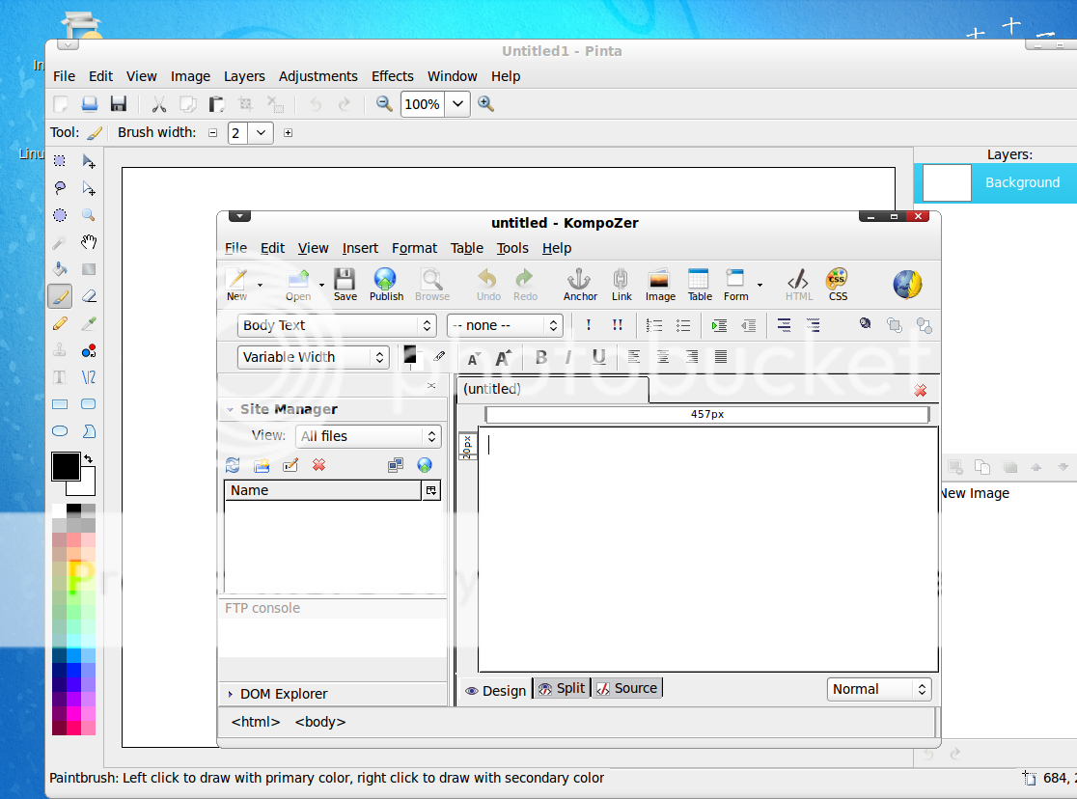The image size is (1077, 799).
Task: Click Zoom in icon in Pinta toolbar
Action: pyautogui.click(x=485, y=104)
